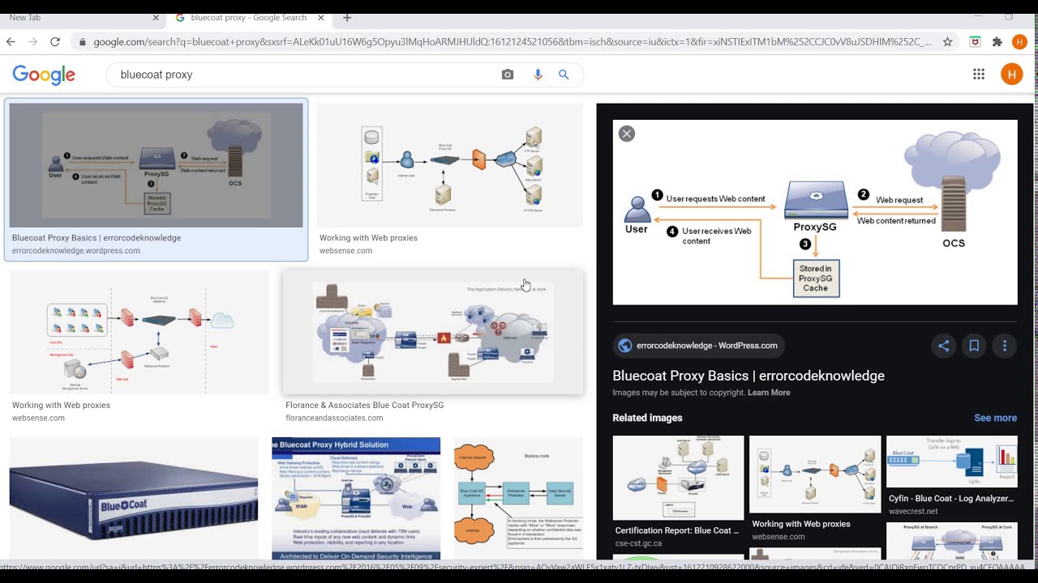Viewport: 1038px width, 583px height.
Task: Open the Google apps grid
Action: 979,74
